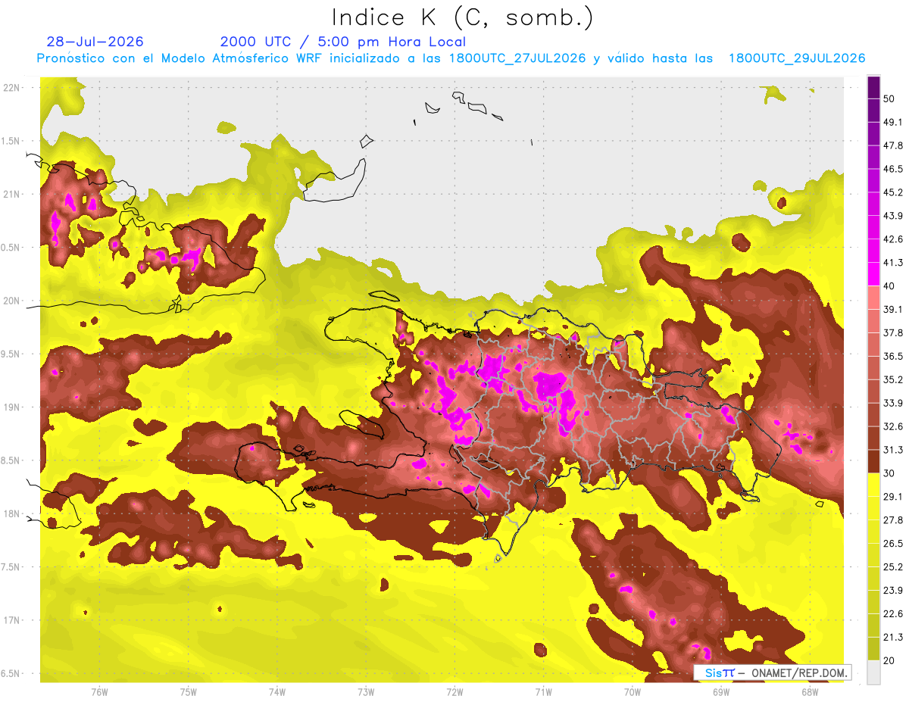Screen dimensions: 909x702
Task: Click the 70W longitude axis label
Action: (x=633, y=691)
